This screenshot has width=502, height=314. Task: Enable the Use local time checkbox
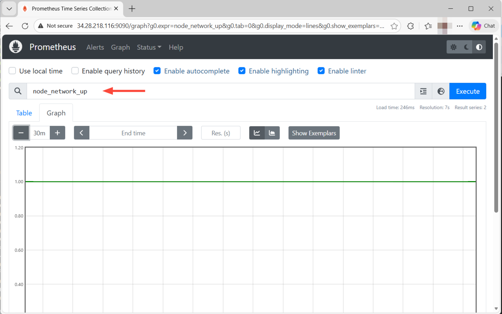[x=12, y=70]
